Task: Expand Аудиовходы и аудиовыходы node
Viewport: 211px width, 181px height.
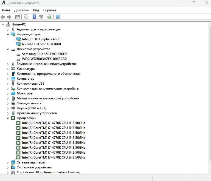Action: click(x=8, y=30)
